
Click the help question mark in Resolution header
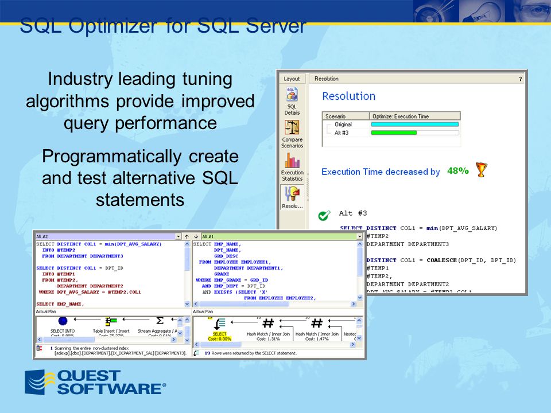coord(521,79)
